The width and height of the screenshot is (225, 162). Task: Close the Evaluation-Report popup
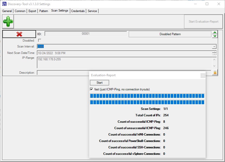pos(203,75)
